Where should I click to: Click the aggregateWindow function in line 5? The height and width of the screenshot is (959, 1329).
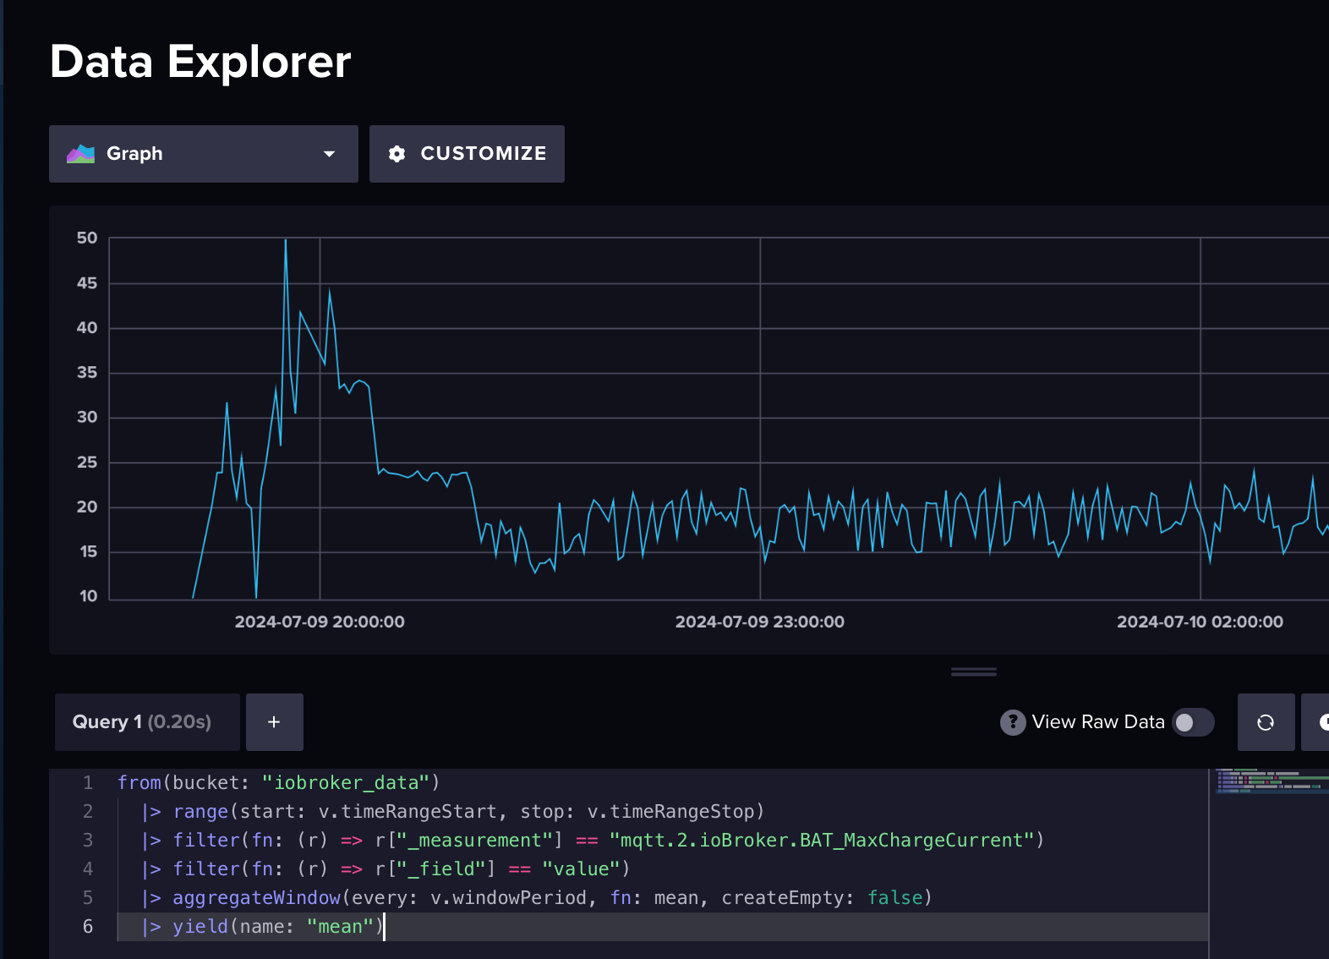256,898
